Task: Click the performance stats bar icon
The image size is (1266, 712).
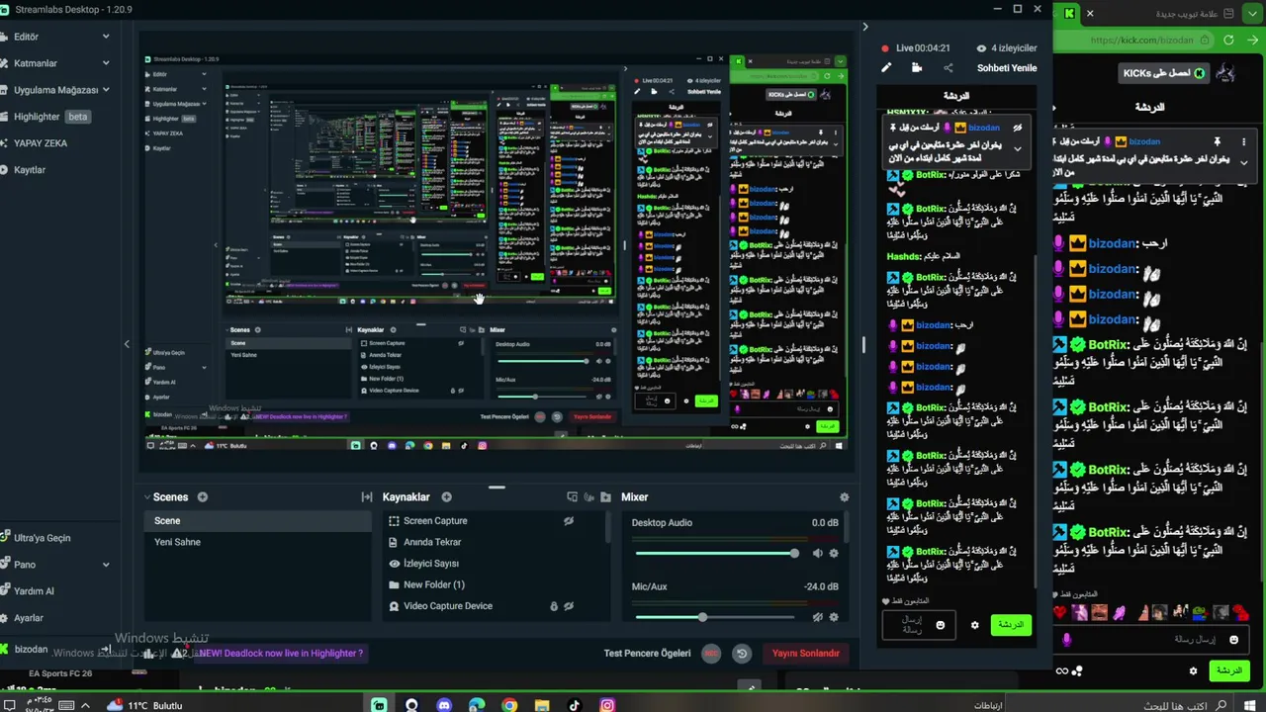Action: click(x=148, y=654)
